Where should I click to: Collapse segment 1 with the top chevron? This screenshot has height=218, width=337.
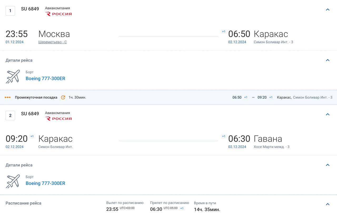click(328, 10)
